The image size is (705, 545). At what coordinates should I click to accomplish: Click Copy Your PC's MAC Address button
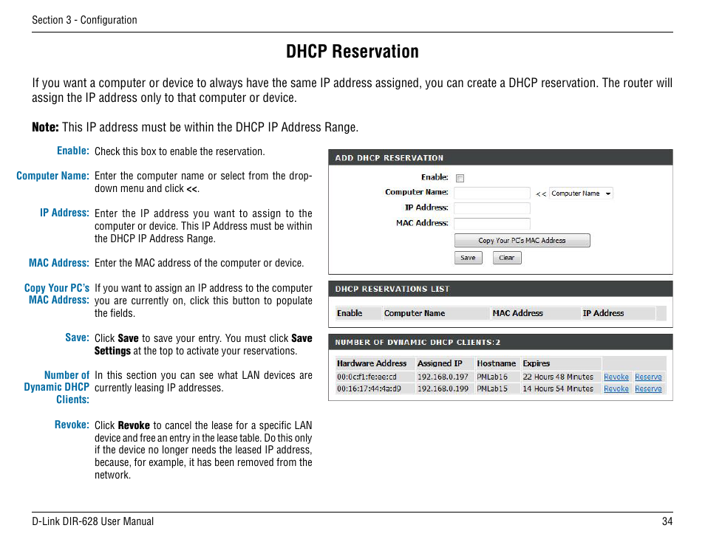point(522,240)
